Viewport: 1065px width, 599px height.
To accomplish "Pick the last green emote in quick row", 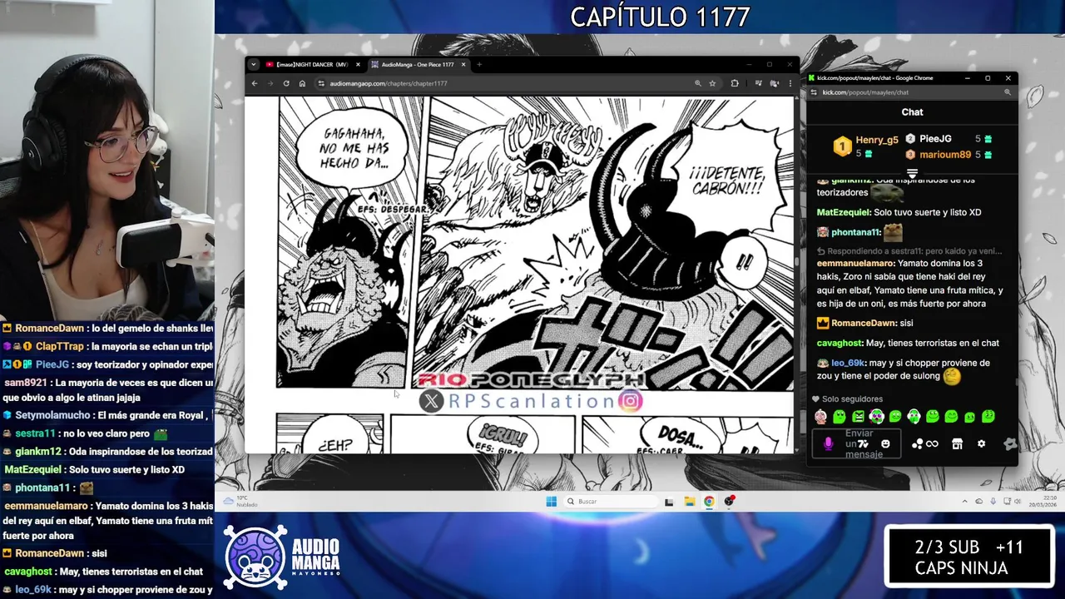I will tap(988, 416).
